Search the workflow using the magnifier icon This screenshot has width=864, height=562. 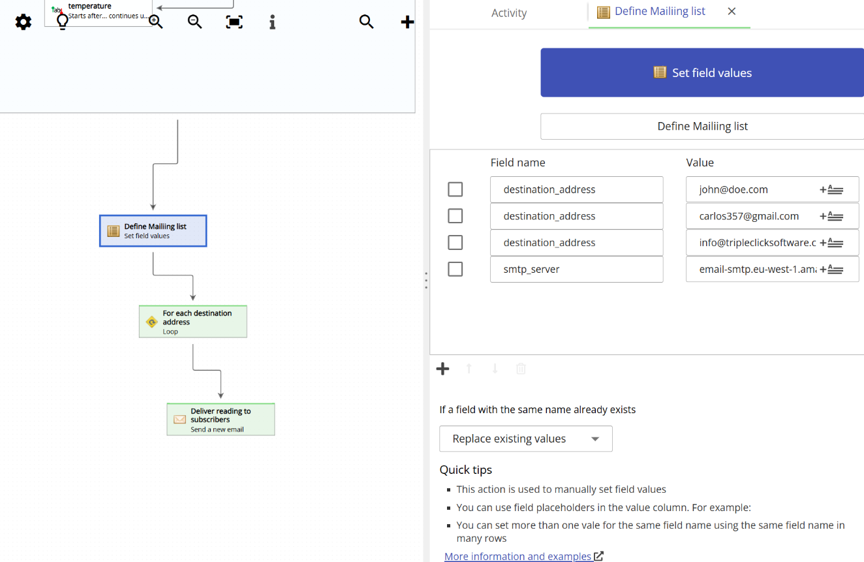pos(366,22)
